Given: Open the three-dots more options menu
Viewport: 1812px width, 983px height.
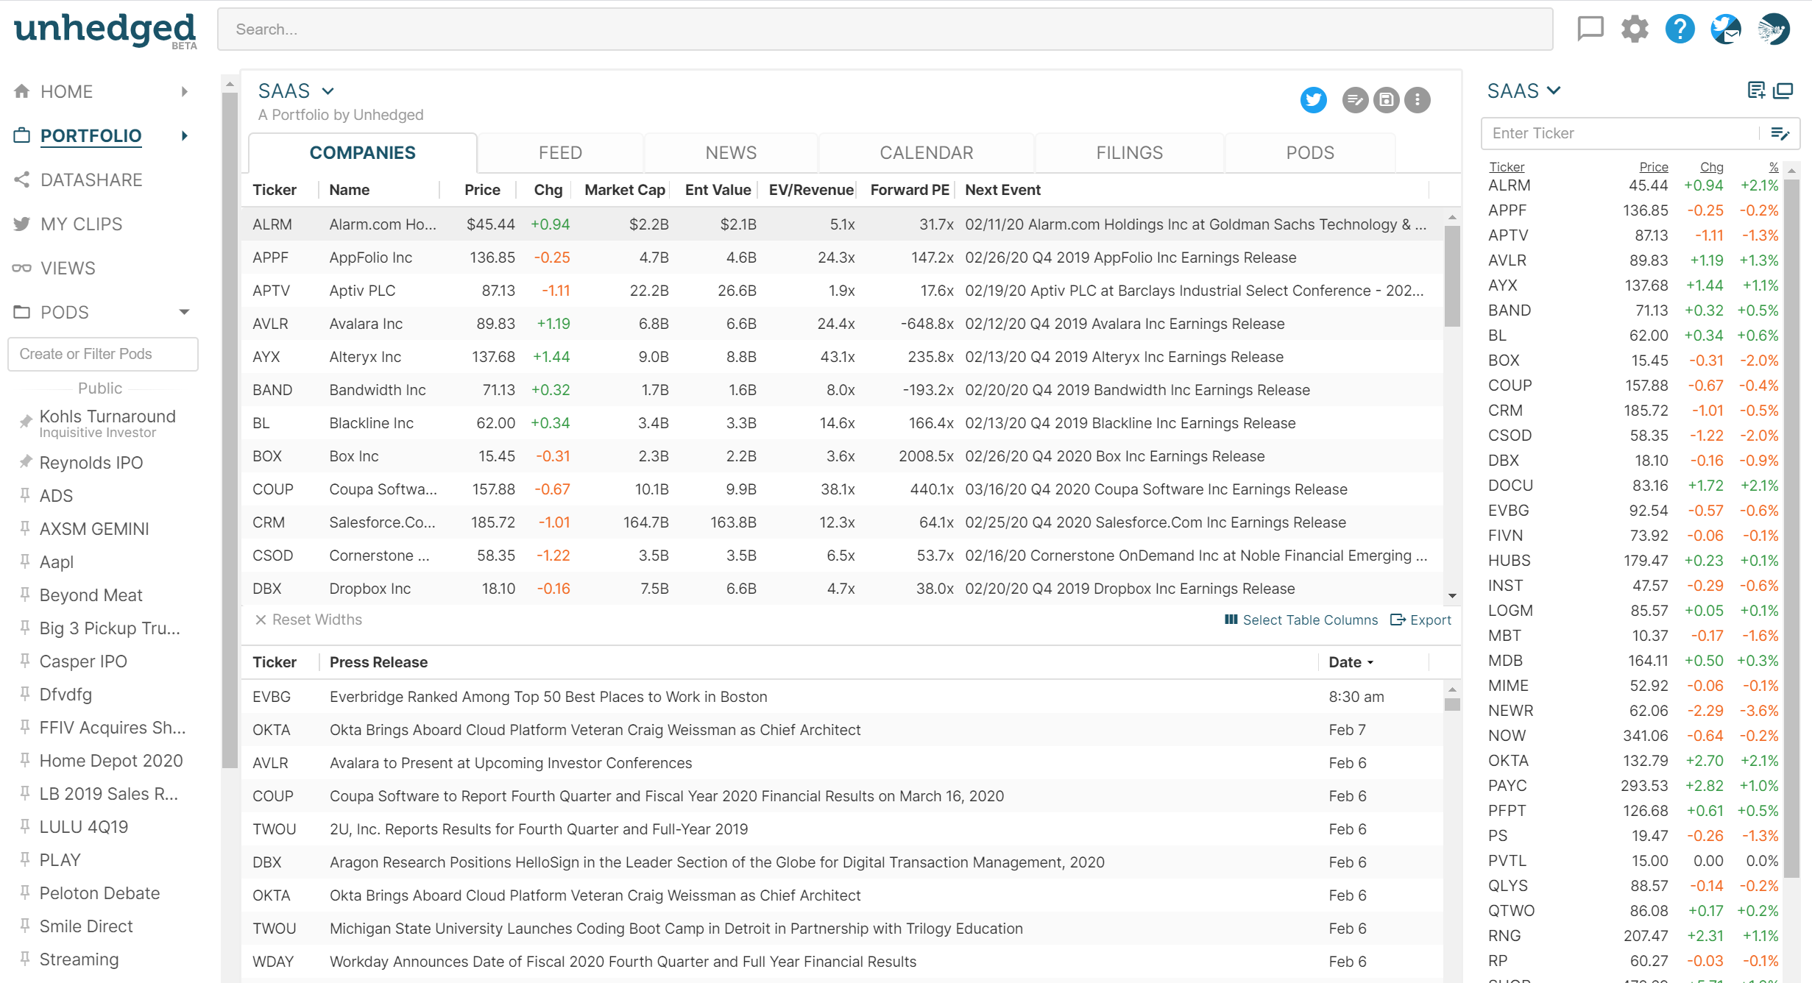Looking at the screenshot, I should coord(1418,100).
